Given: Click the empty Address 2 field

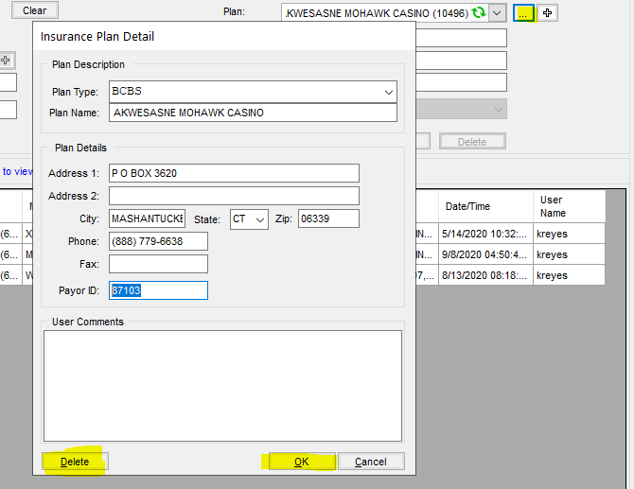Looking at the screenshot, I should pos(234,196).
